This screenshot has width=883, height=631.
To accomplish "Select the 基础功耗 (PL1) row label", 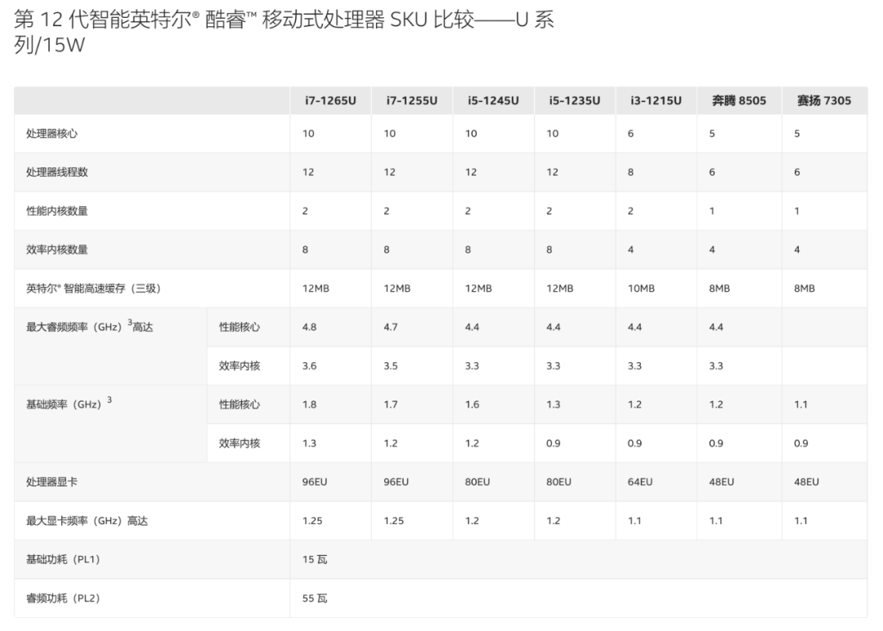I will (63, 560).
